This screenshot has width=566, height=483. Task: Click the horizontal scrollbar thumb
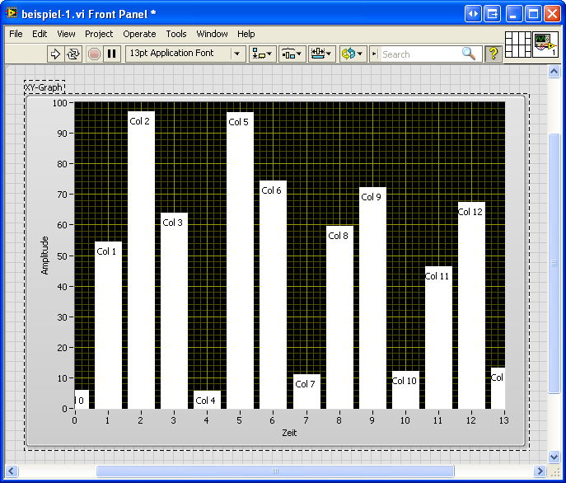tap(275, 471)
